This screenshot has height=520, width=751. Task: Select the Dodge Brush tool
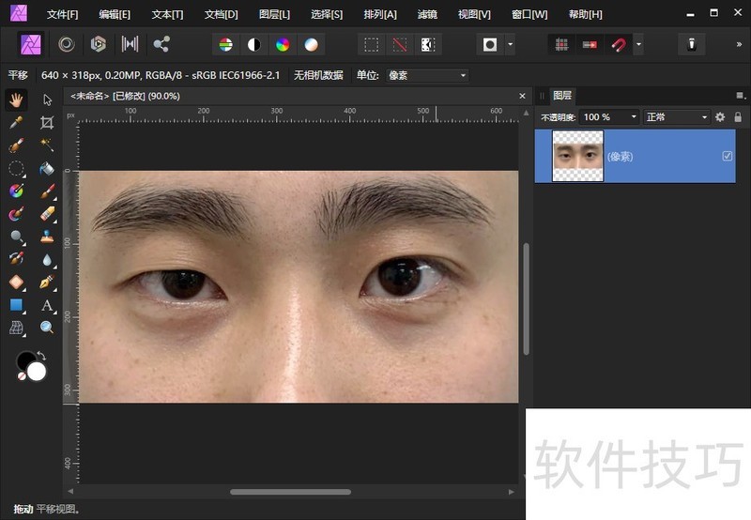point(16,237)
